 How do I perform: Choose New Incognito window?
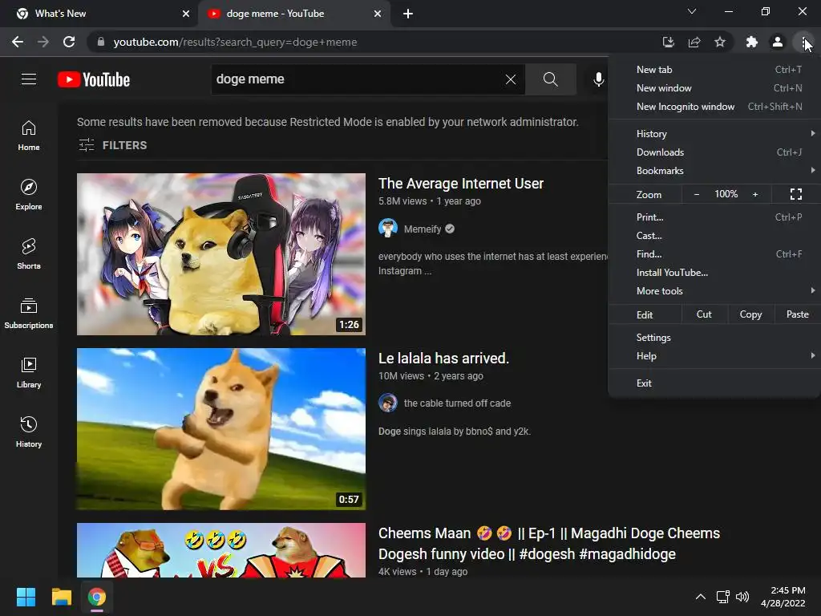coord(714,107)
